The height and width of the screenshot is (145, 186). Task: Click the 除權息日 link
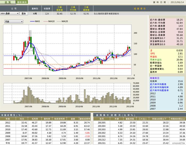coord(155,78)
